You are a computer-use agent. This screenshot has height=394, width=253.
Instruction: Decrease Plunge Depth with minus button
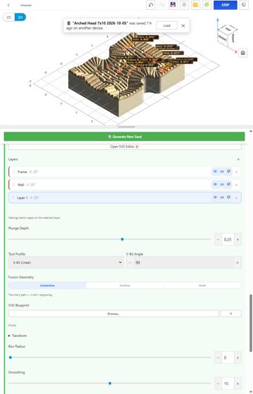[218, 239]
